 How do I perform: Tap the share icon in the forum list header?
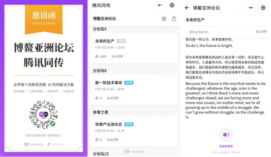click(x=174, y=19)
